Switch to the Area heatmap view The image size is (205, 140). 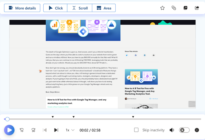coord(104,8)
